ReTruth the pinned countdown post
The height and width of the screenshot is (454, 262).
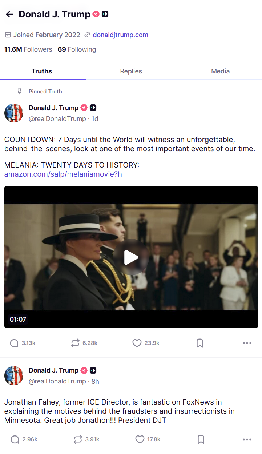pyautogui.click(x=75, y=343)
